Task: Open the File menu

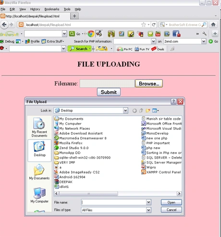Action: point(3,9)
